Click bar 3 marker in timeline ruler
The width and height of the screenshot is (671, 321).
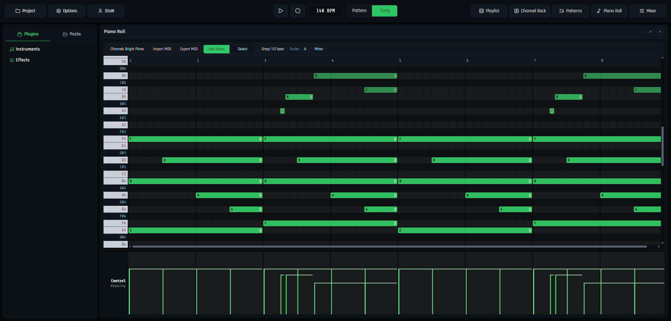[x=265, y=61]
